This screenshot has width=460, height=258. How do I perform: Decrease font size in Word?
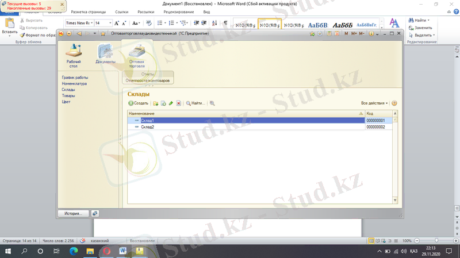tap(124, 23)
